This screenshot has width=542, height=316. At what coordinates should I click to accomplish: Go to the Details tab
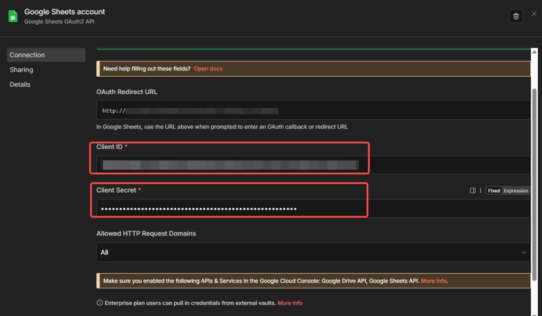tap(20, 85)
